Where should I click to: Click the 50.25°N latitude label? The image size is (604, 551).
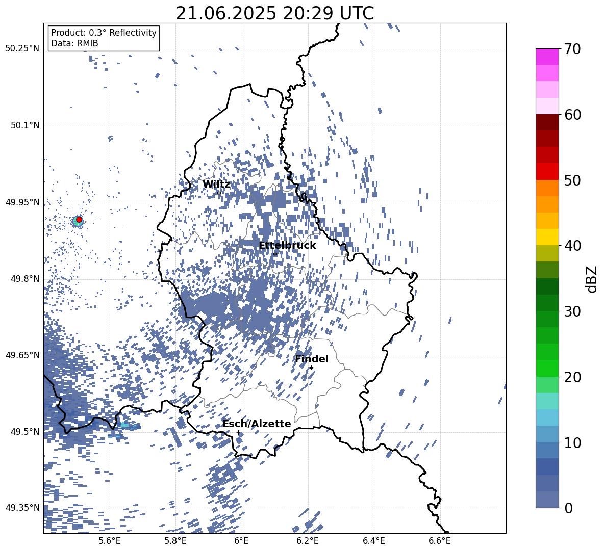pyautogui.click(x=22, y=49)
